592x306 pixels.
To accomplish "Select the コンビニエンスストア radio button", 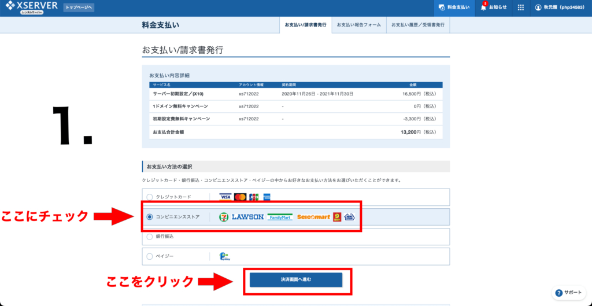I will tap(150, 217).
